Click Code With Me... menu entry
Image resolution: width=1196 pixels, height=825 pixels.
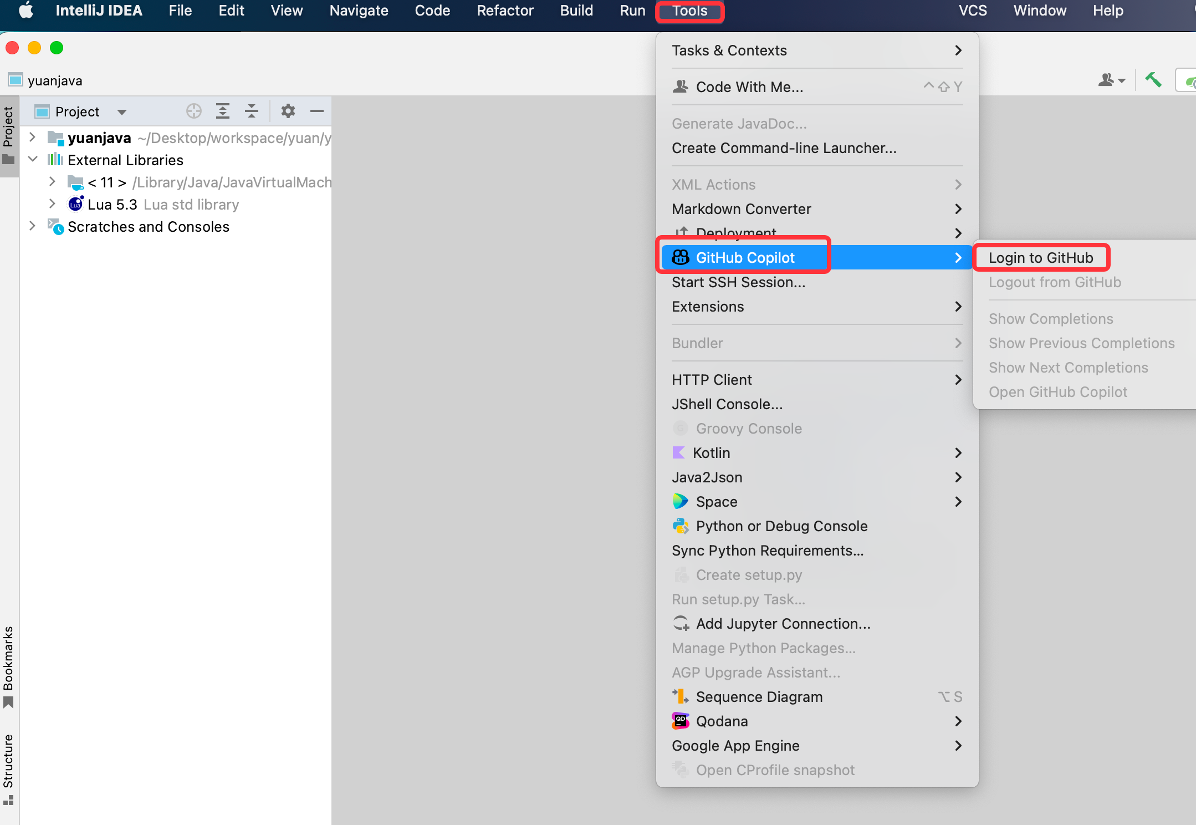pyautogui.click(x=817, y=87)
